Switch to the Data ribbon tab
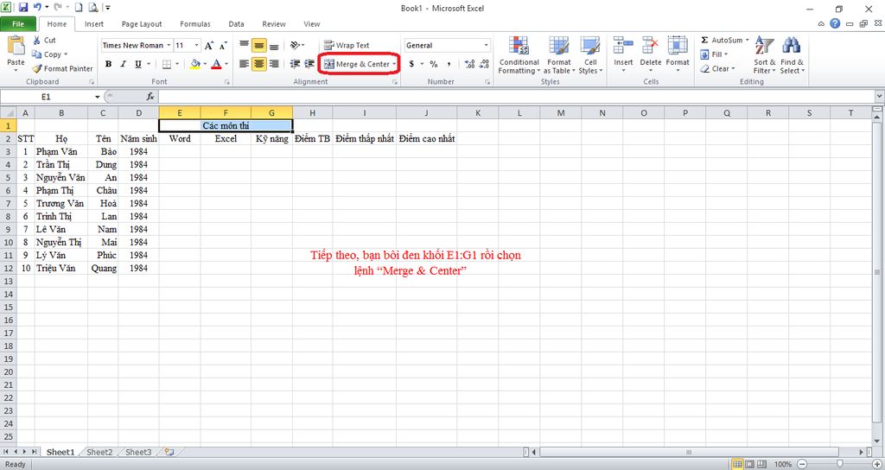Viewport: 885px width, 470px height. [x=237, y=24]
